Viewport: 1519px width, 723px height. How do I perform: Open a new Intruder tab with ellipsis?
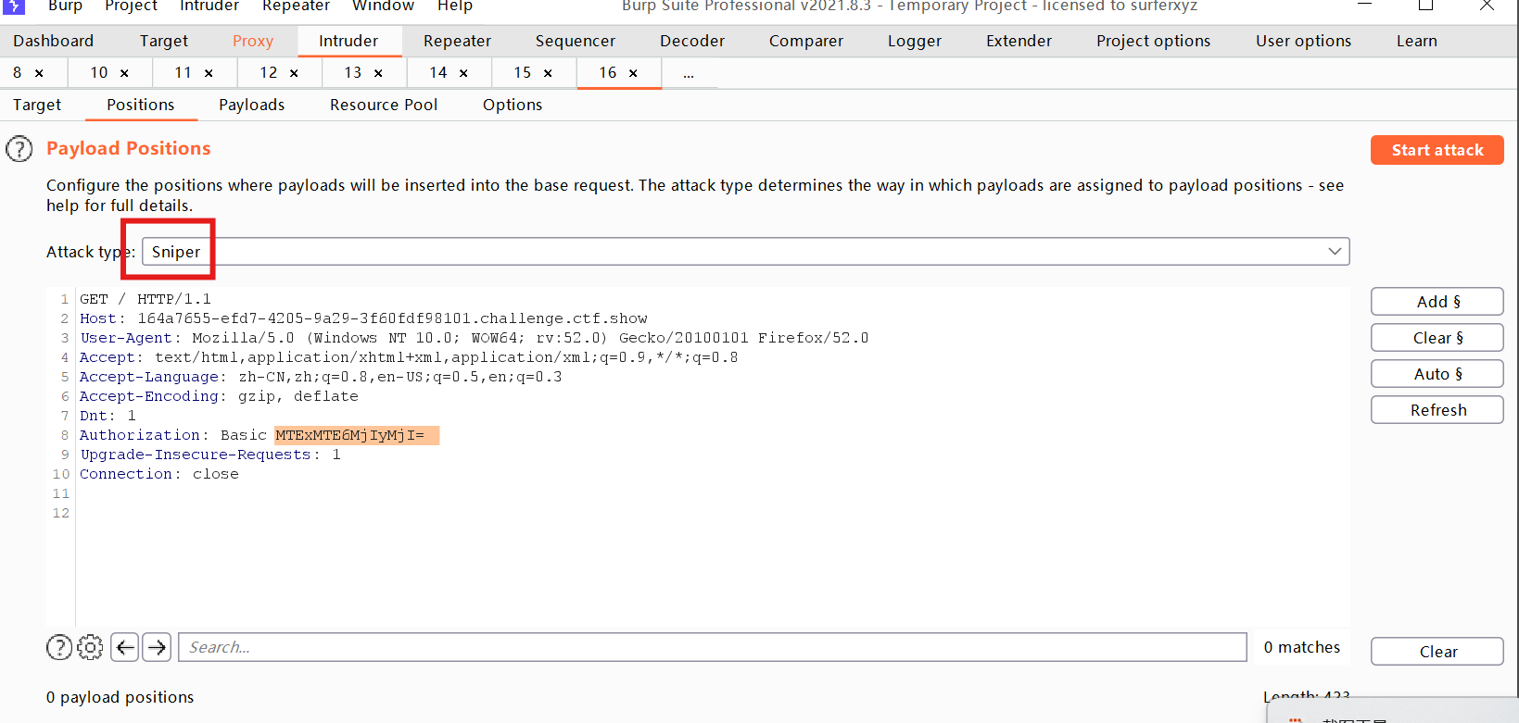click(689, 73)
